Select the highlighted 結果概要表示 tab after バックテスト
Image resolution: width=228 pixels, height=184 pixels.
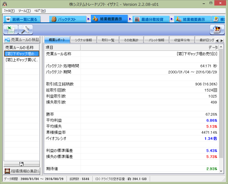click(109, 19)
